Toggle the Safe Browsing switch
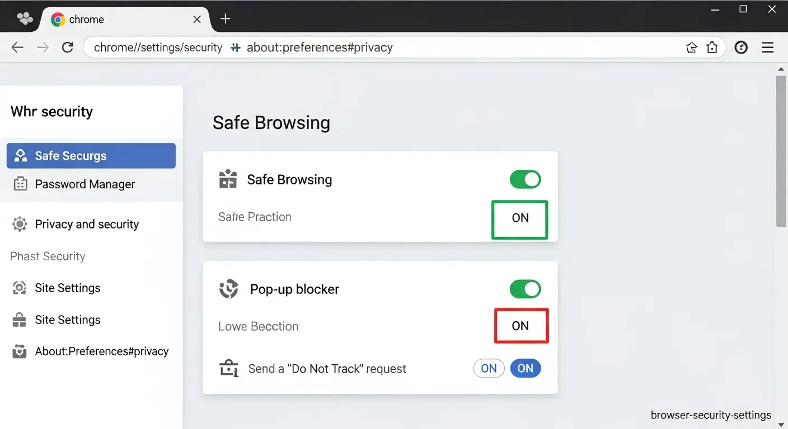This screenshot has width=788, height=429. coord(526,179)
